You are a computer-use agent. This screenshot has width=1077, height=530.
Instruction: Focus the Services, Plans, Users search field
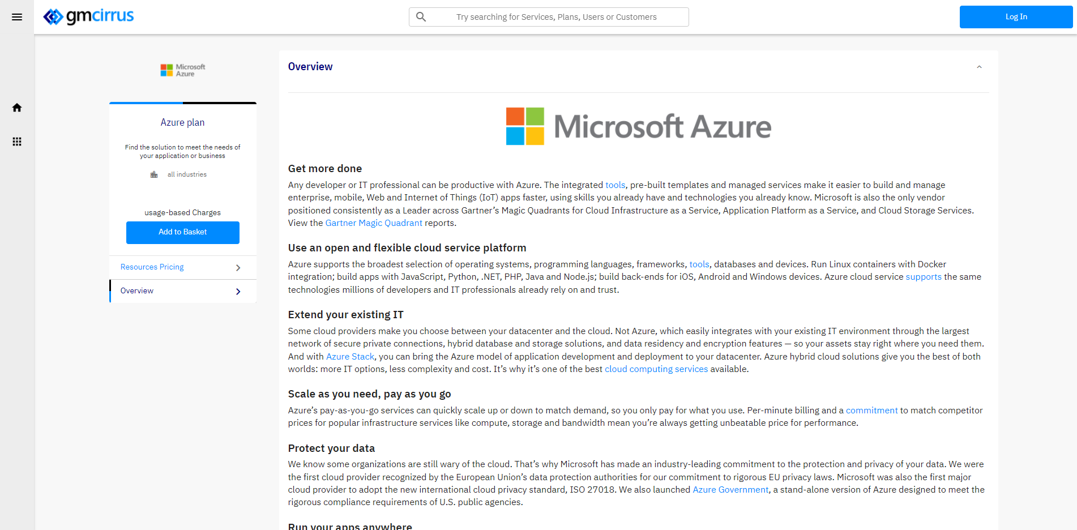coord(549,17)
